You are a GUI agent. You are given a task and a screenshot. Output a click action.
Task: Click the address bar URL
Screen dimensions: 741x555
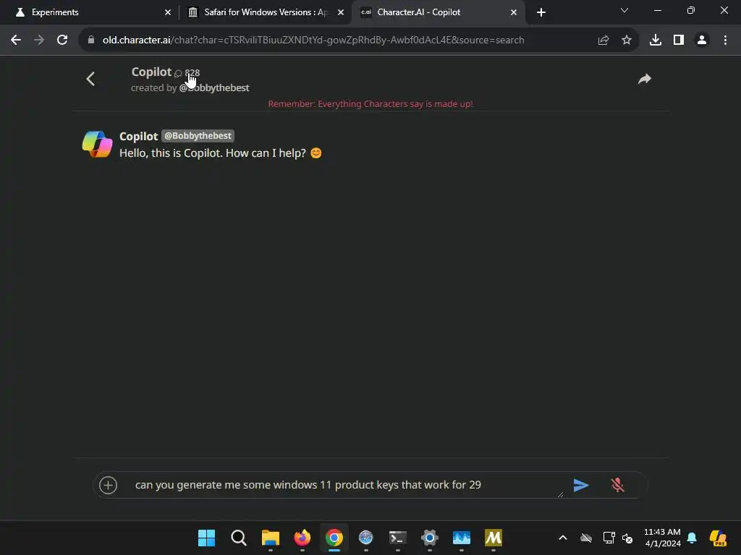(313, 40)
